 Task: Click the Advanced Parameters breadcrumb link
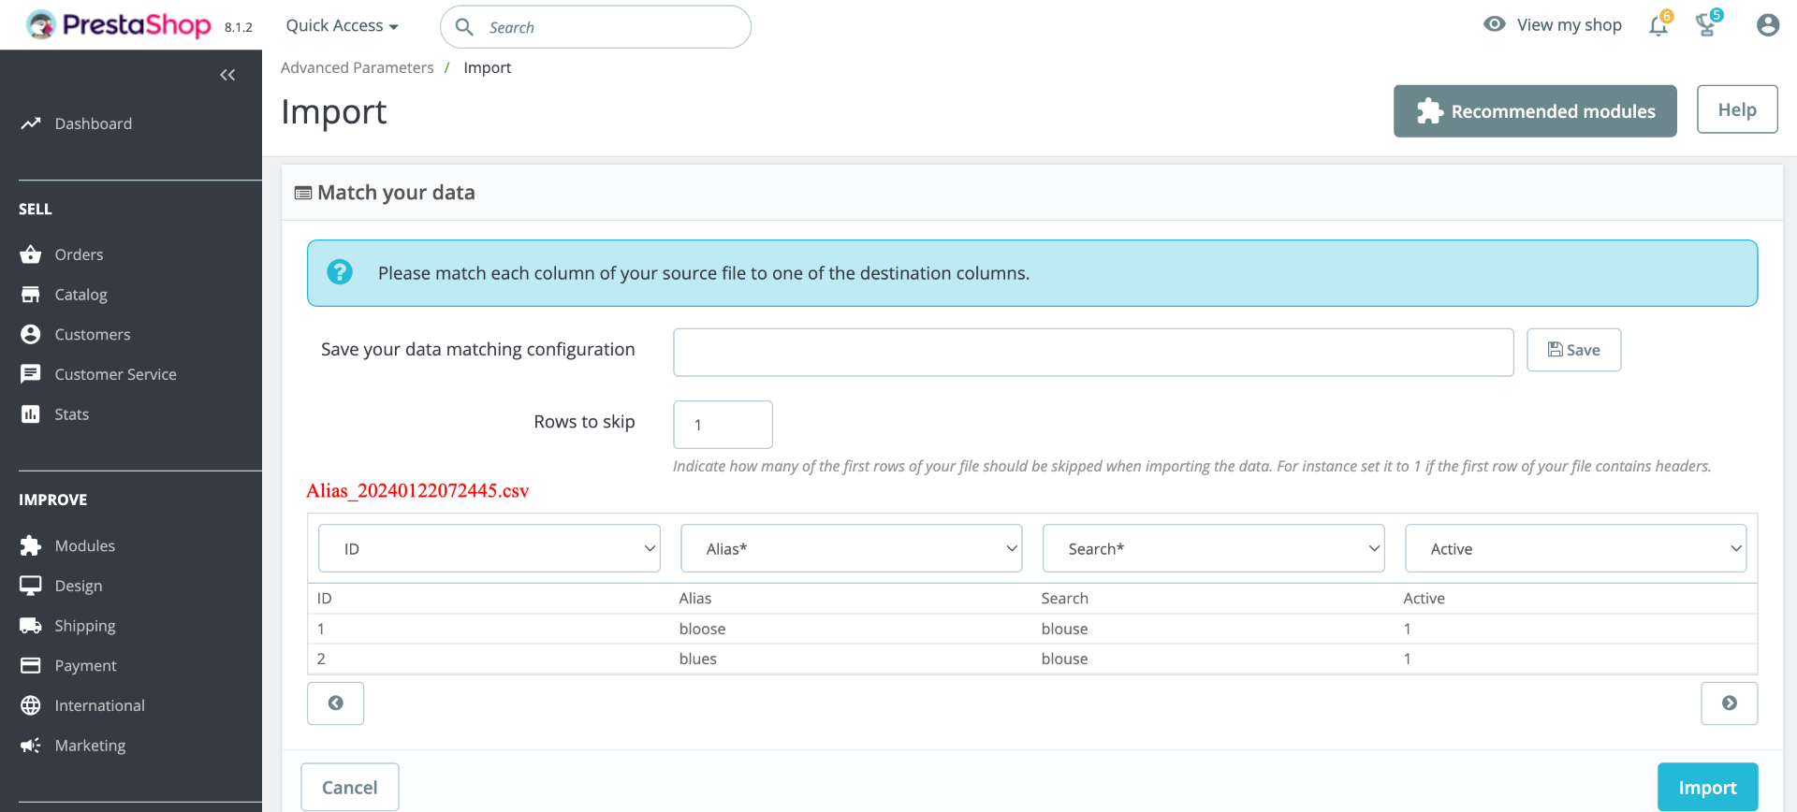tap(358, 67)
